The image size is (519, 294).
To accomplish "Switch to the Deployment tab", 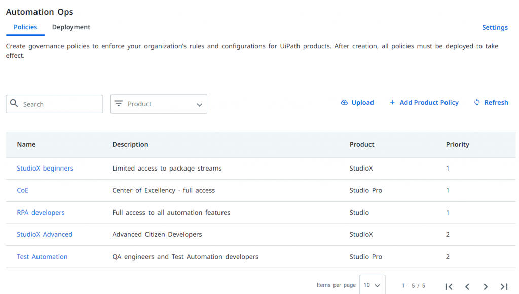I will [71, 27].
